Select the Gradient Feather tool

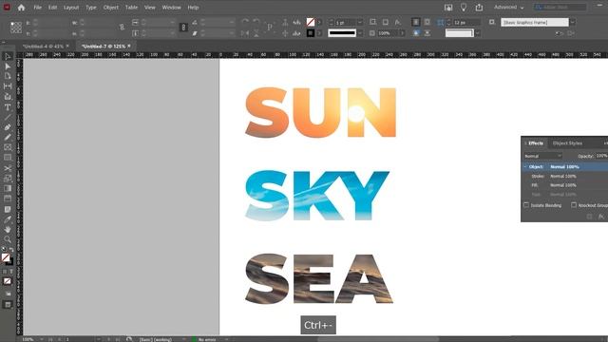8,199
